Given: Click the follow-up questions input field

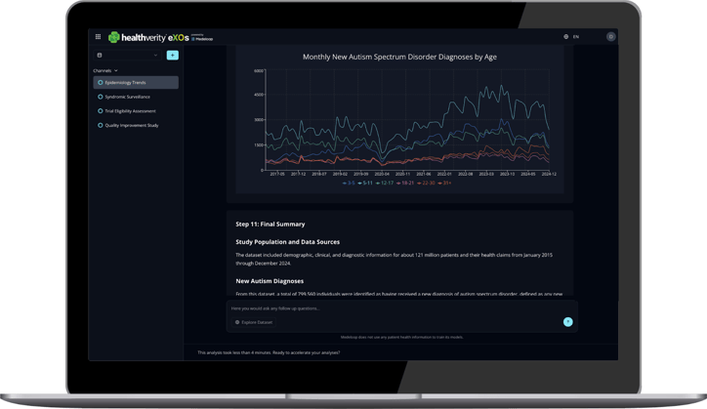Looking at the screenshot, I should [x=391, y=308].
